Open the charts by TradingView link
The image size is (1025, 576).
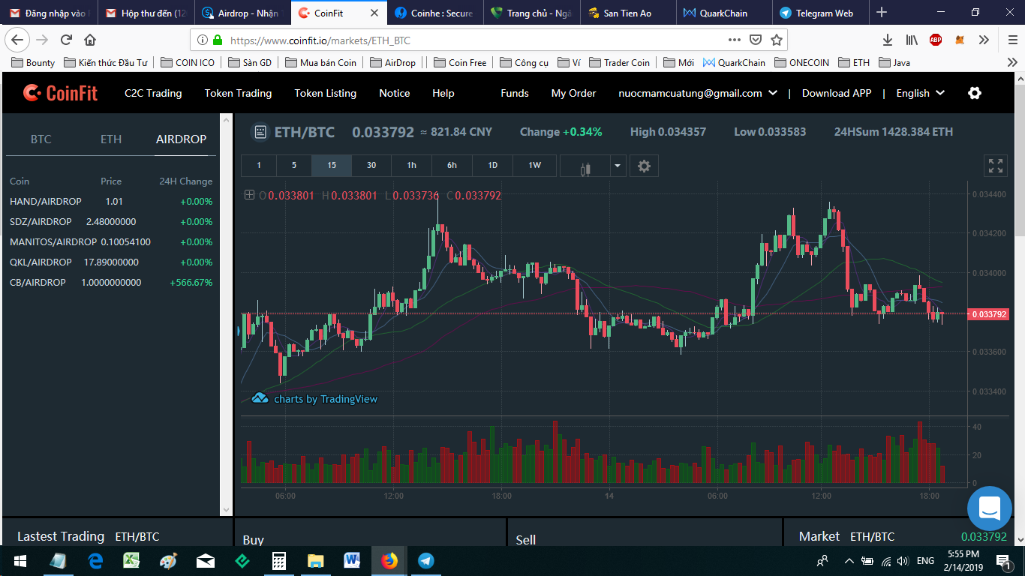(314, 399)
